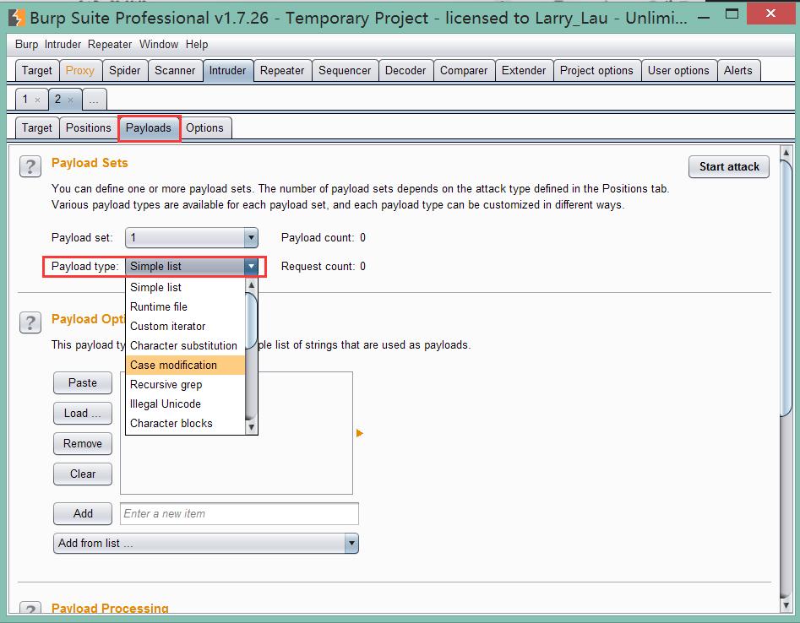Focus the Enter a new item field

point(239,513)
